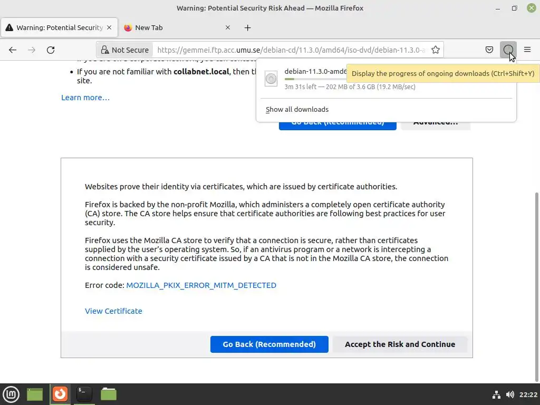Click View Certificate link
Image resolution: width=540 pixels, height=405 pixels.
[x=114, y=311]
